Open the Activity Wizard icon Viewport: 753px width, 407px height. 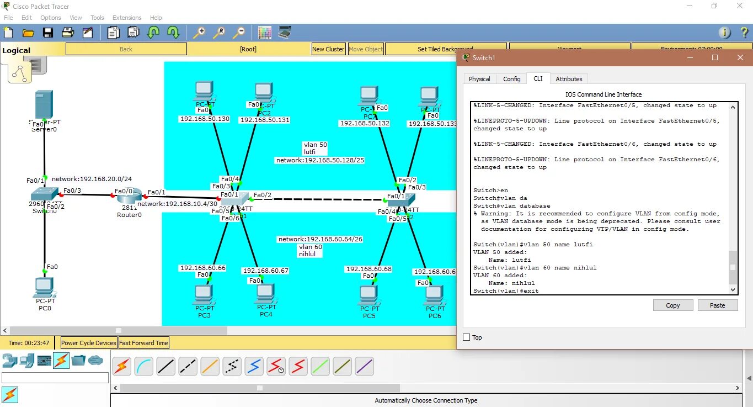click(x=88, y=33)
